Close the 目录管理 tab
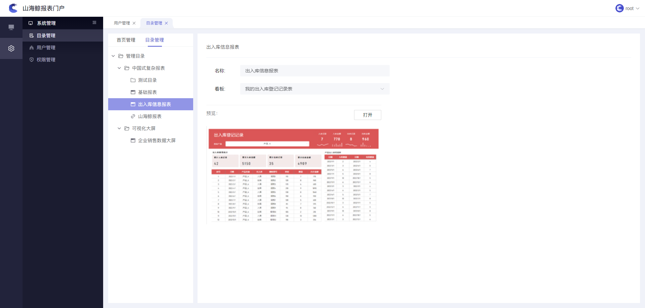This screenshot has width=645, height=308. pos(166,23)
